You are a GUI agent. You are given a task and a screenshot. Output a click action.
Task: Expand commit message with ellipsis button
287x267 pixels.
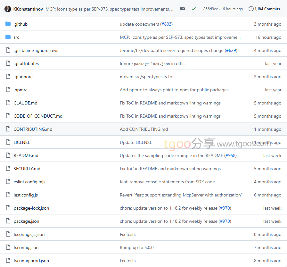[x=182, y=9]
